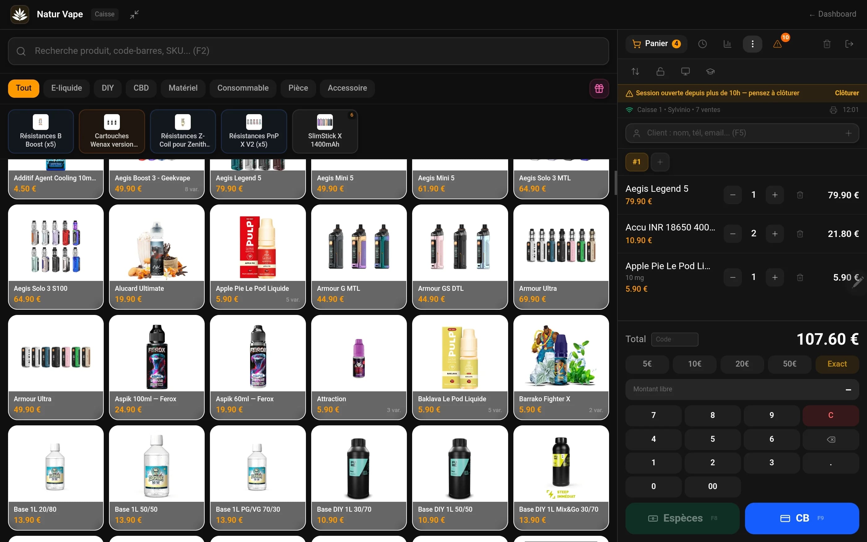The image size is (867, 542).
Task: Add a new cart with the plus tab
Action: point(660,162)
